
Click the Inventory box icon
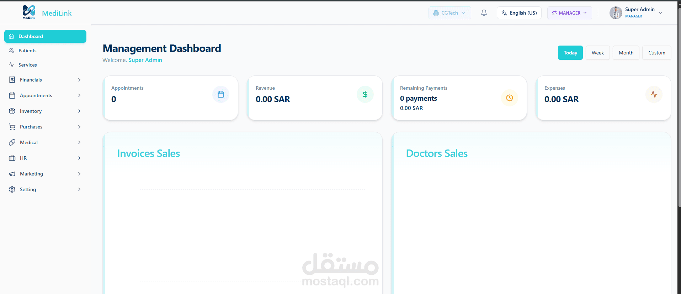12,111
